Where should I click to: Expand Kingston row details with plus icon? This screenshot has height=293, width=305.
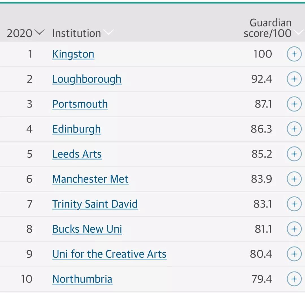tap(294, 54)
